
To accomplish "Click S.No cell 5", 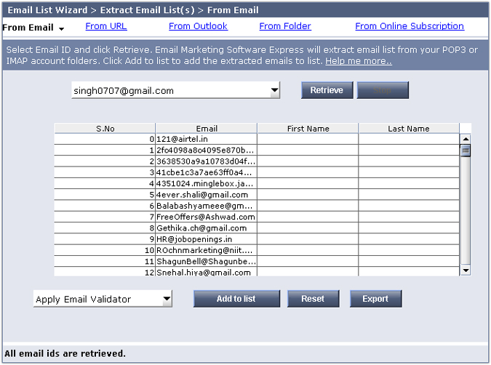I will 105,195.
